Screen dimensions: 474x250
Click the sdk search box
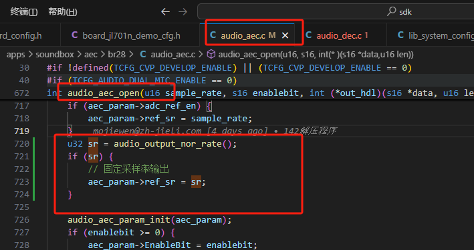point(336,12)
